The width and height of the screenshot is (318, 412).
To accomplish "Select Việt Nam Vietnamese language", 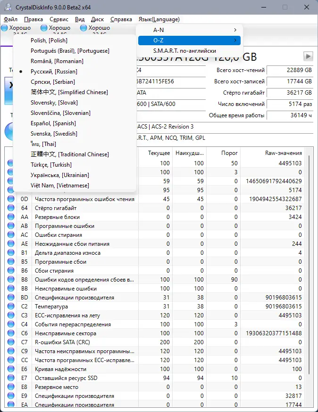I will [75, 186].
